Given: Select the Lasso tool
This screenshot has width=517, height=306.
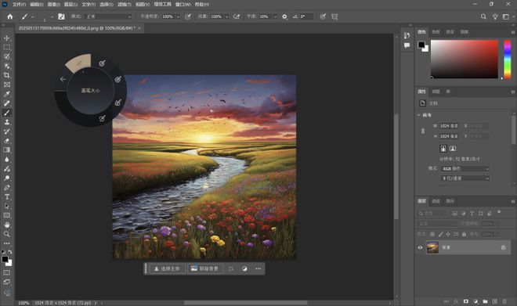Looking at the screenshot, I should coord(6,56).
